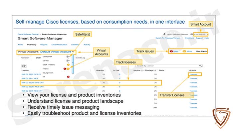This screenshot has width=233, height=131.
Task: Open the Email Notification tab
Action: pyautogui.click(x=59, y=45)
